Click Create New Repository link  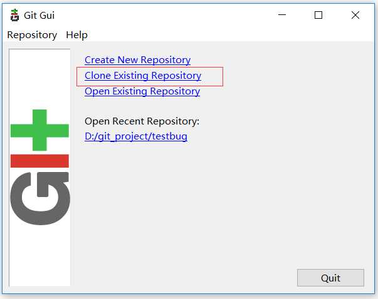tap(138, 60)
